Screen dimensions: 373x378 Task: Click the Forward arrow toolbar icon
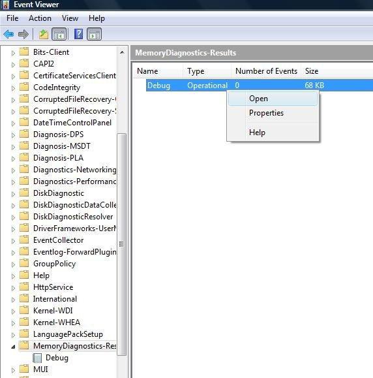pyautogui.click(x=23, y=34)
